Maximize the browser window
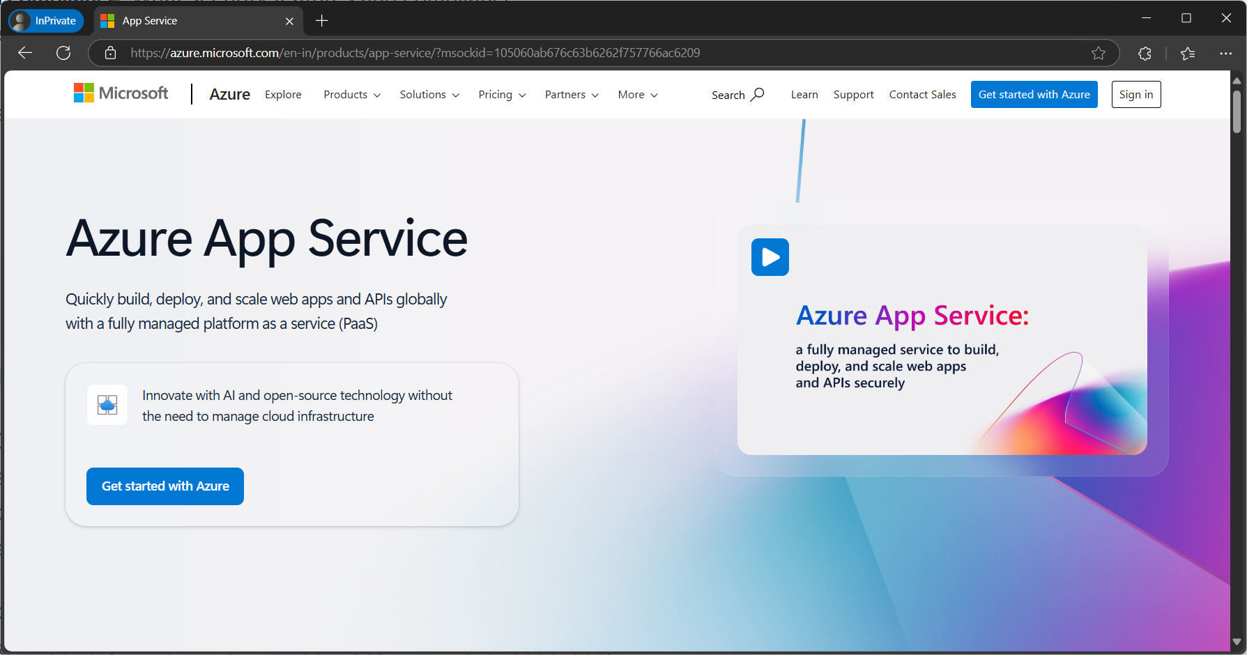This screenshot has height=655, width=1247. pyautogui.click(x=1186, y=18)
